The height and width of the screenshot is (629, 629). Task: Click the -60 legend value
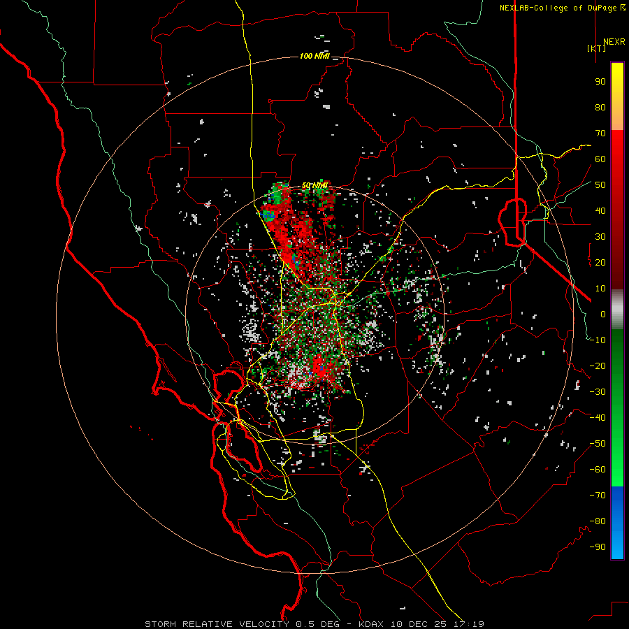[x=598, y=470]
